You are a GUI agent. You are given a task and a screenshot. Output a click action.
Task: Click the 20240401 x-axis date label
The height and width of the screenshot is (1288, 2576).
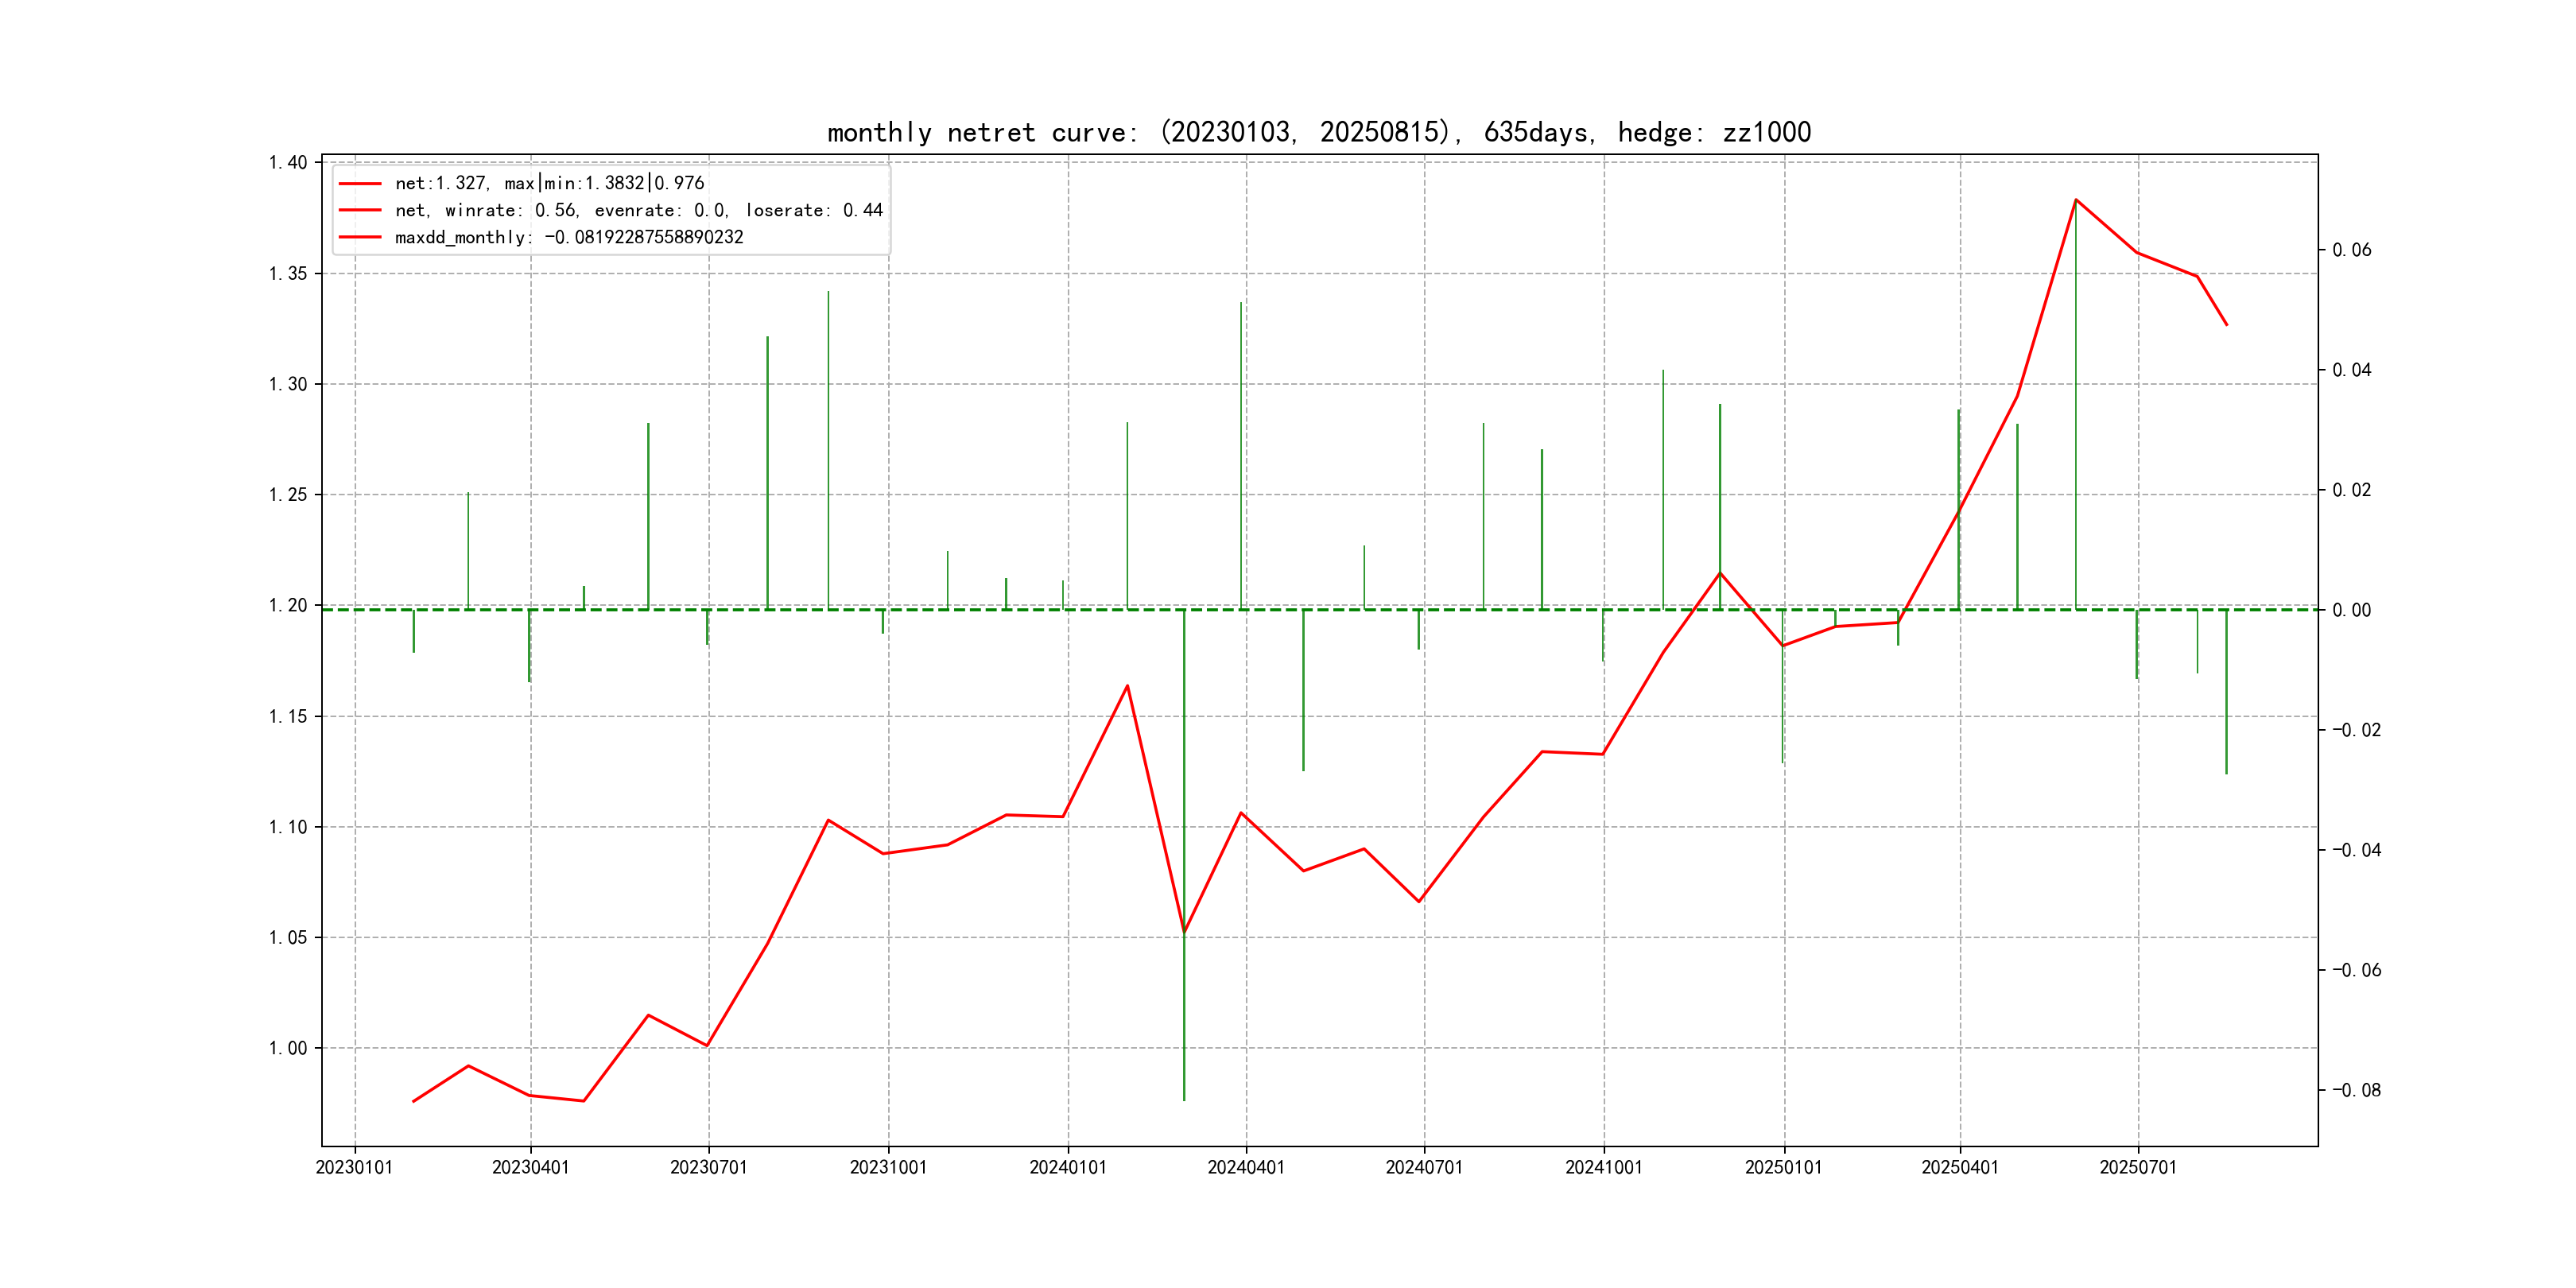point(1245,1167)
